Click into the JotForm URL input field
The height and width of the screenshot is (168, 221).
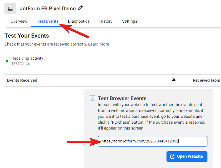pyautogui.click(x=152, y=141)
